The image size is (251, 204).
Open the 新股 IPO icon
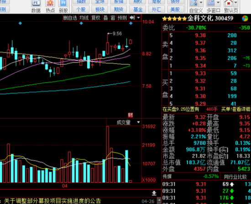click(x=63, y=6)
